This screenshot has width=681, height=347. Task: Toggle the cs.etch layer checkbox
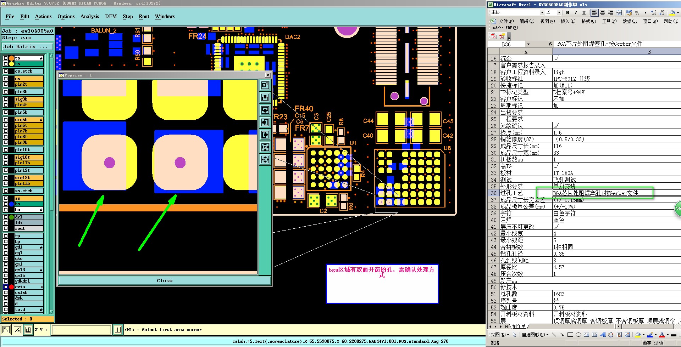pos(5,71)
